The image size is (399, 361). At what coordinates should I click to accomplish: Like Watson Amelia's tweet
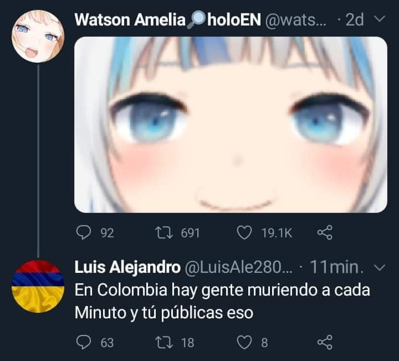(244, 233)
